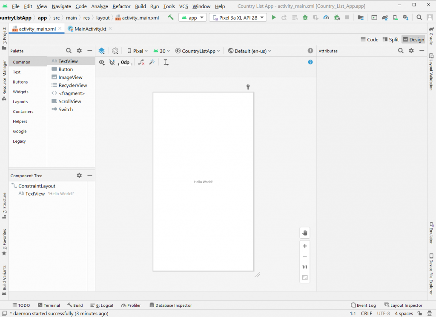
Task: Open the design surface layers icon
Action: (102, 51)
